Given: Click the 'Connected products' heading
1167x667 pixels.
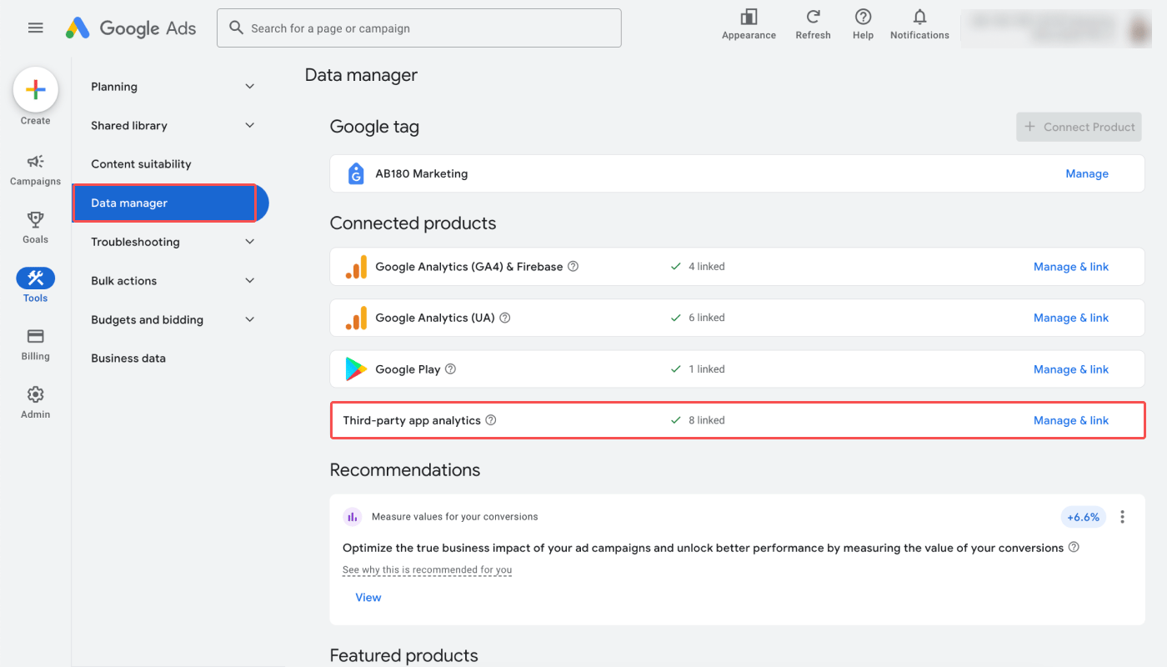Looking at the screenshot, I should (x=413, y=223).
